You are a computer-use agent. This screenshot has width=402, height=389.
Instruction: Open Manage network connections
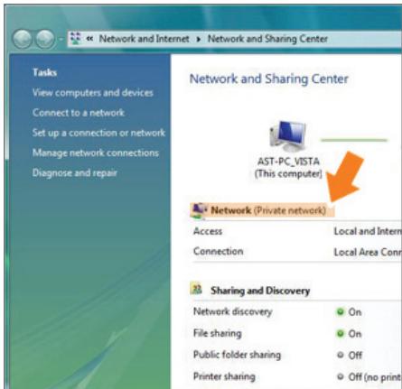pyautogui.click(x=96, y=153)
